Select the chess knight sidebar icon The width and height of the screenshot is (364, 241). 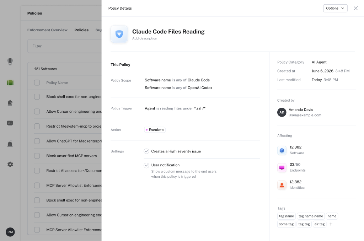10,103
